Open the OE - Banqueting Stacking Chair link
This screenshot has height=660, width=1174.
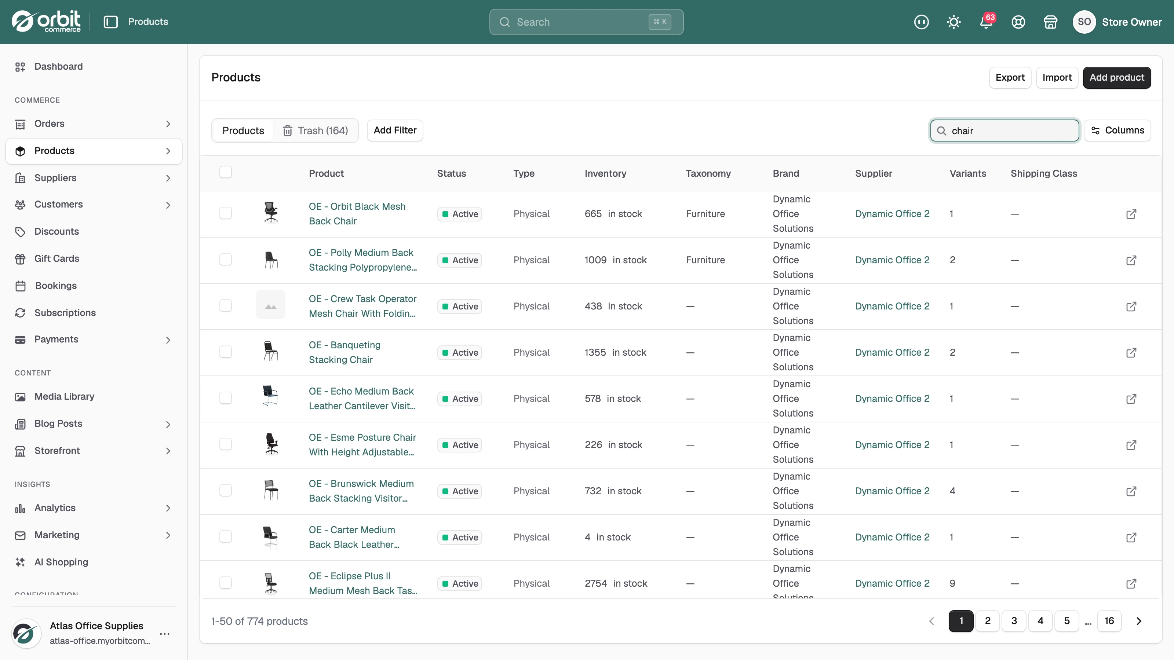click(x=344, y=352)
